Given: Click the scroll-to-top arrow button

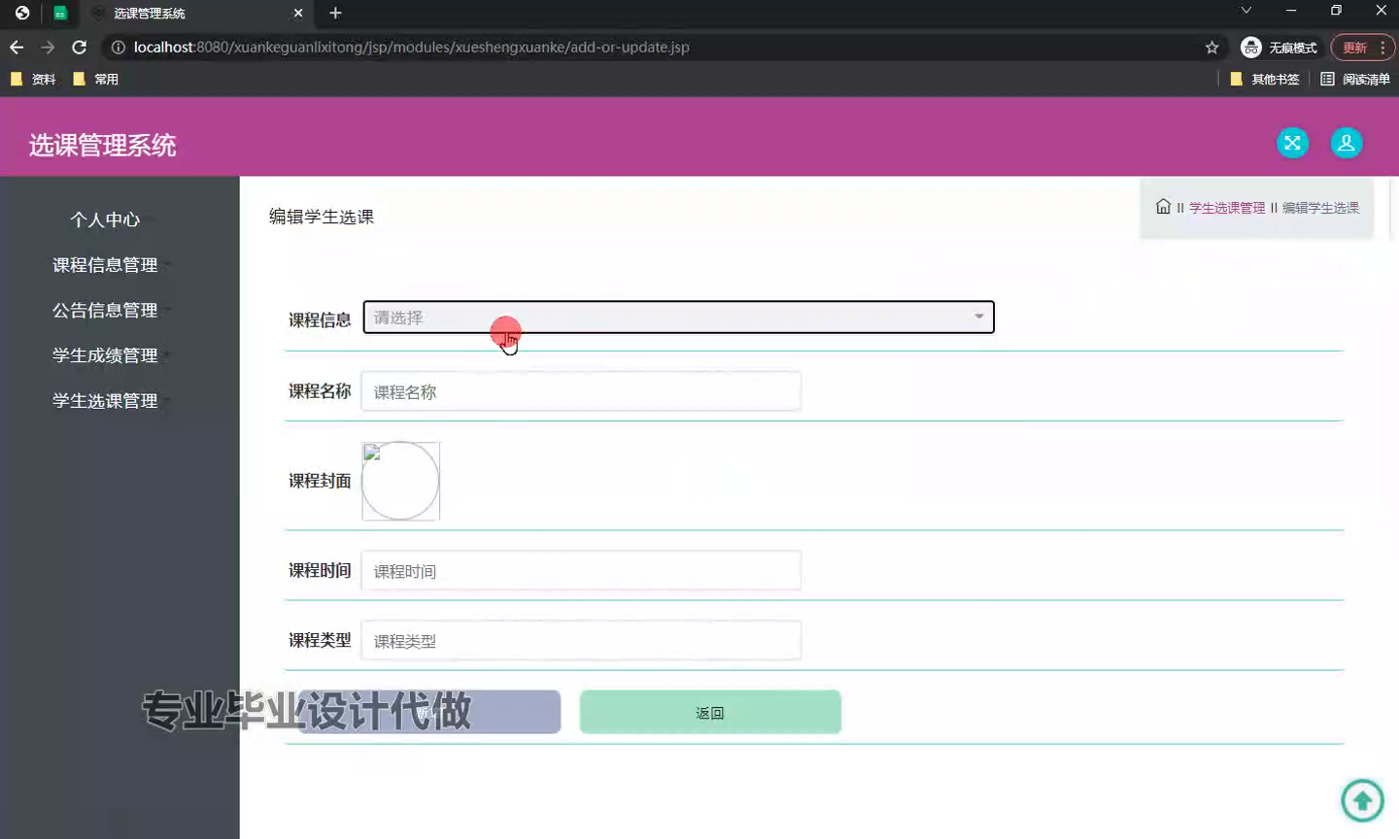Looking at the screenshot, I should point(1362,801).
